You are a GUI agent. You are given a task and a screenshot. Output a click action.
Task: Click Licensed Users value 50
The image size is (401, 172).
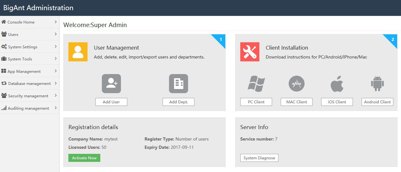coord(104,147)
